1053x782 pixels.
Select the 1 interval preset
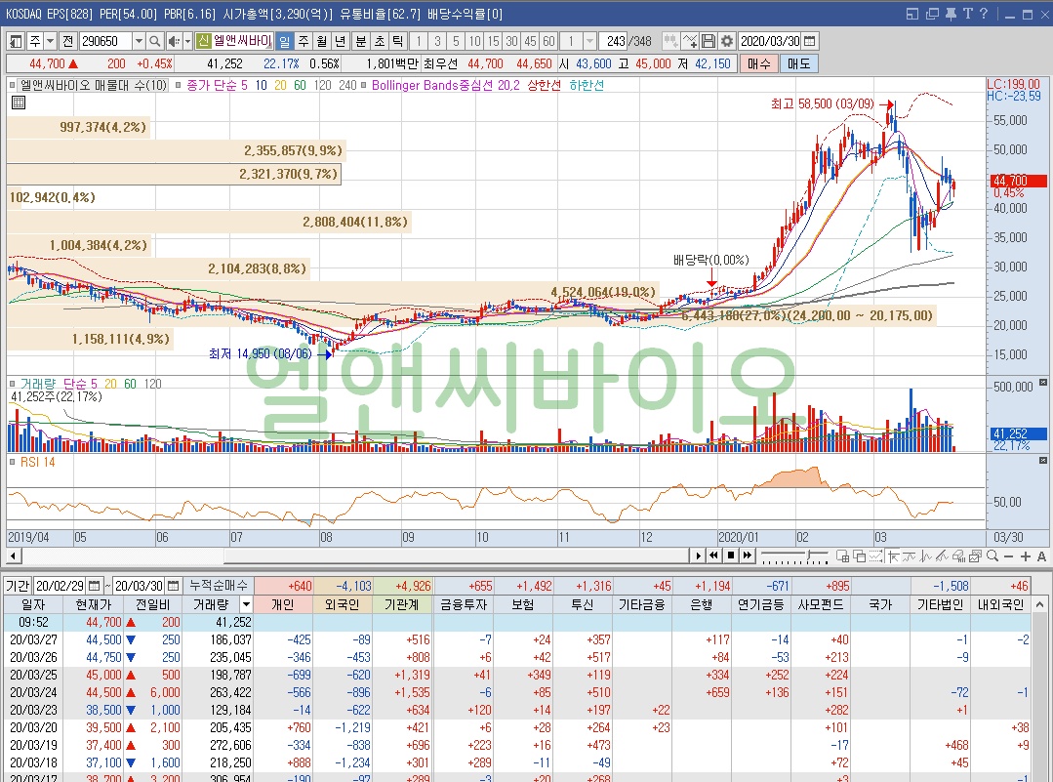[x=419, y=42]
